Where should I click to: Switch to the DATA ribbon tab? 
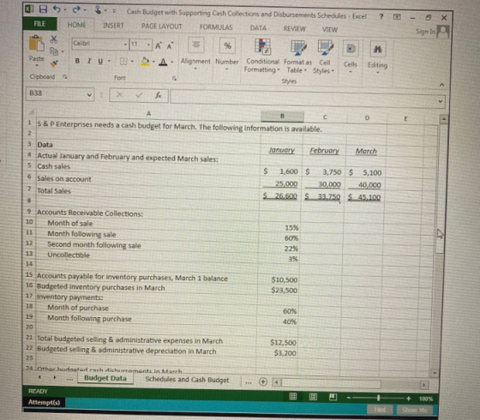[258, 27]
